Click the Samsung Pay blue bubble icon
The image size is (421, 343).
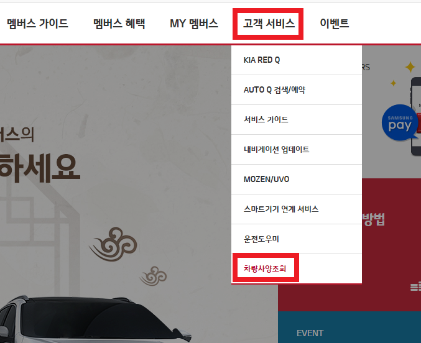click(400, 123)
